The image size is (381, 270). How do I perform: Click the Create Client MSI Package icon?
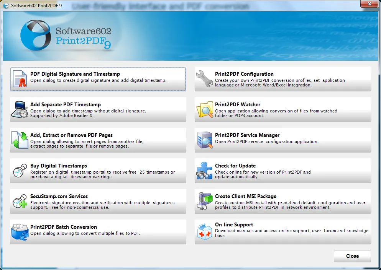tap(204, 202)
